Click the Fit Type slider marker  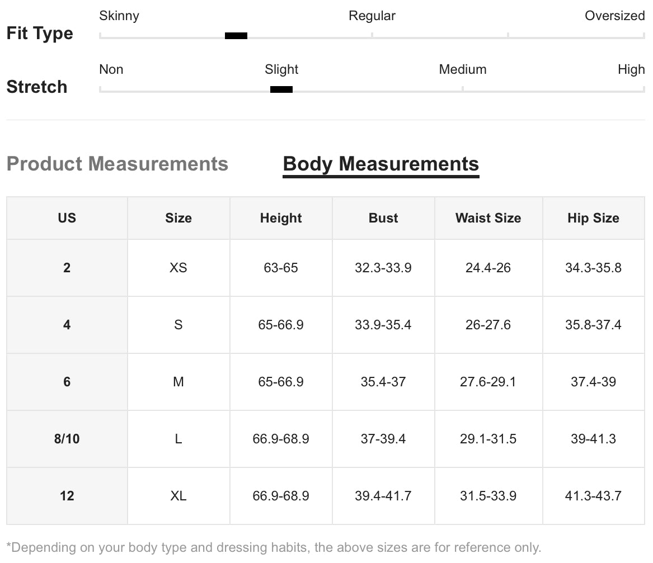click(x=236, y=36)
